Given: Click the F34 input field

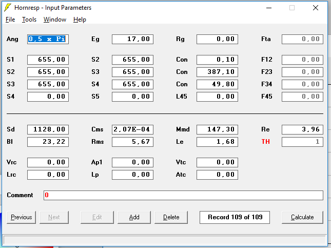Looking at the screenshot, I should coord(302,84).
